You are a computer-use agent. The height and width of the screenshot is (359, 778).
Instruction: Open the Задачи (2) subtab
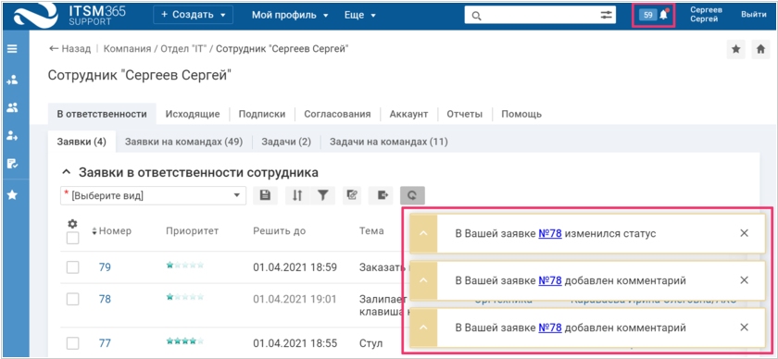point(286,142)
